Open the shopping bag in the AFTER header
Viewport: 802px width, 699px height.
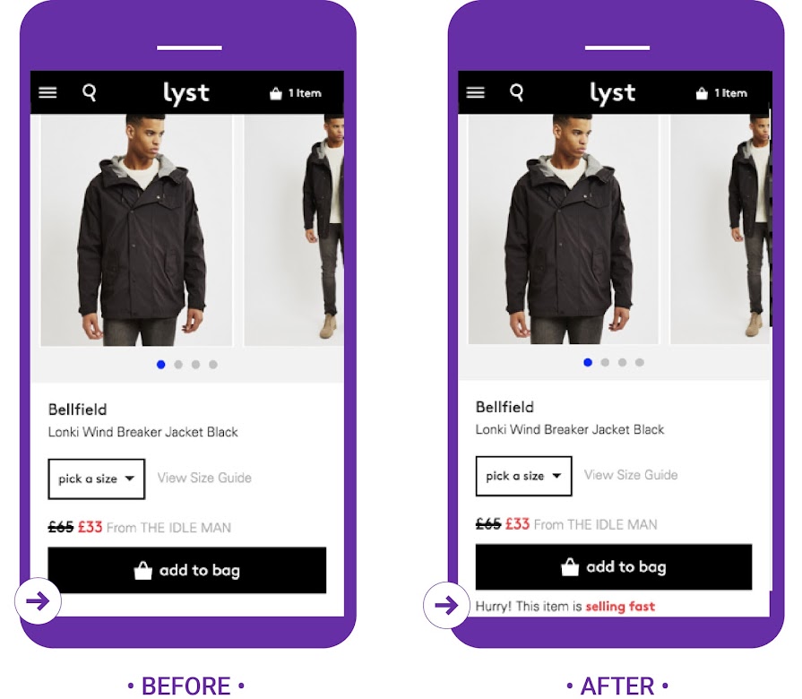coord(721,93)
